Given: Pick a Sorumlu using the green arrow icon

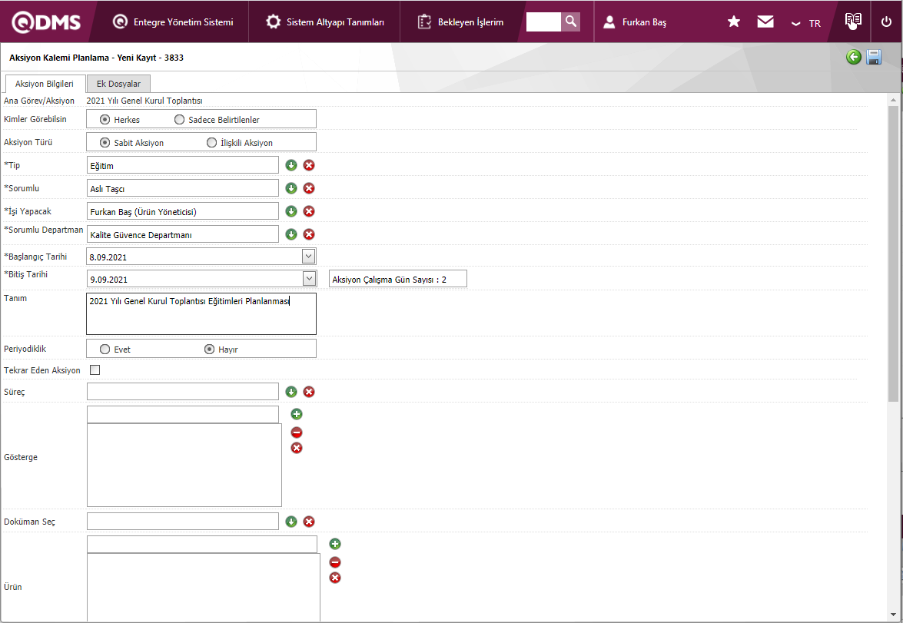Looking at the screenshot, I should click(291, 188).
